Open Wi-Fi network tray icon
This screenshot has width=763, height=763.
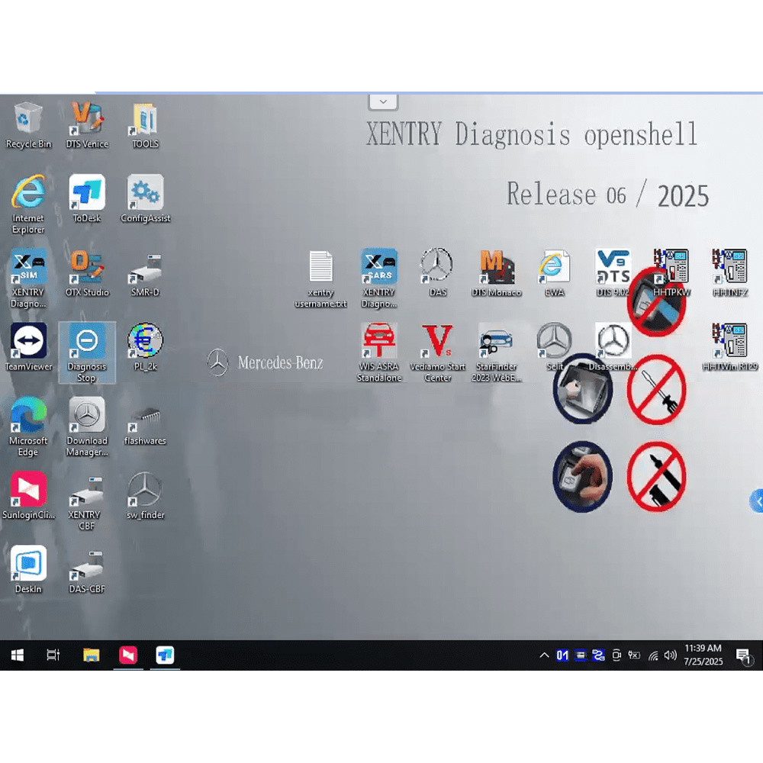tap(652, 655)
